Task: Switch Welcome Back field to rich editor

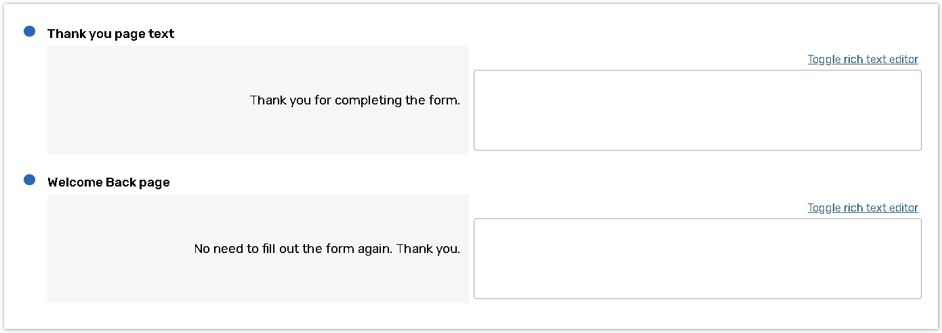Action: tap(862, 208)
